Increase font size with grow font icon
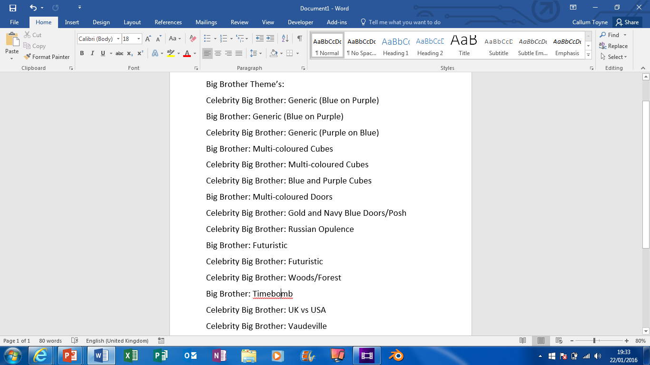Image resolution: width=650 pixels, height=365 pixels. (148, 39)
